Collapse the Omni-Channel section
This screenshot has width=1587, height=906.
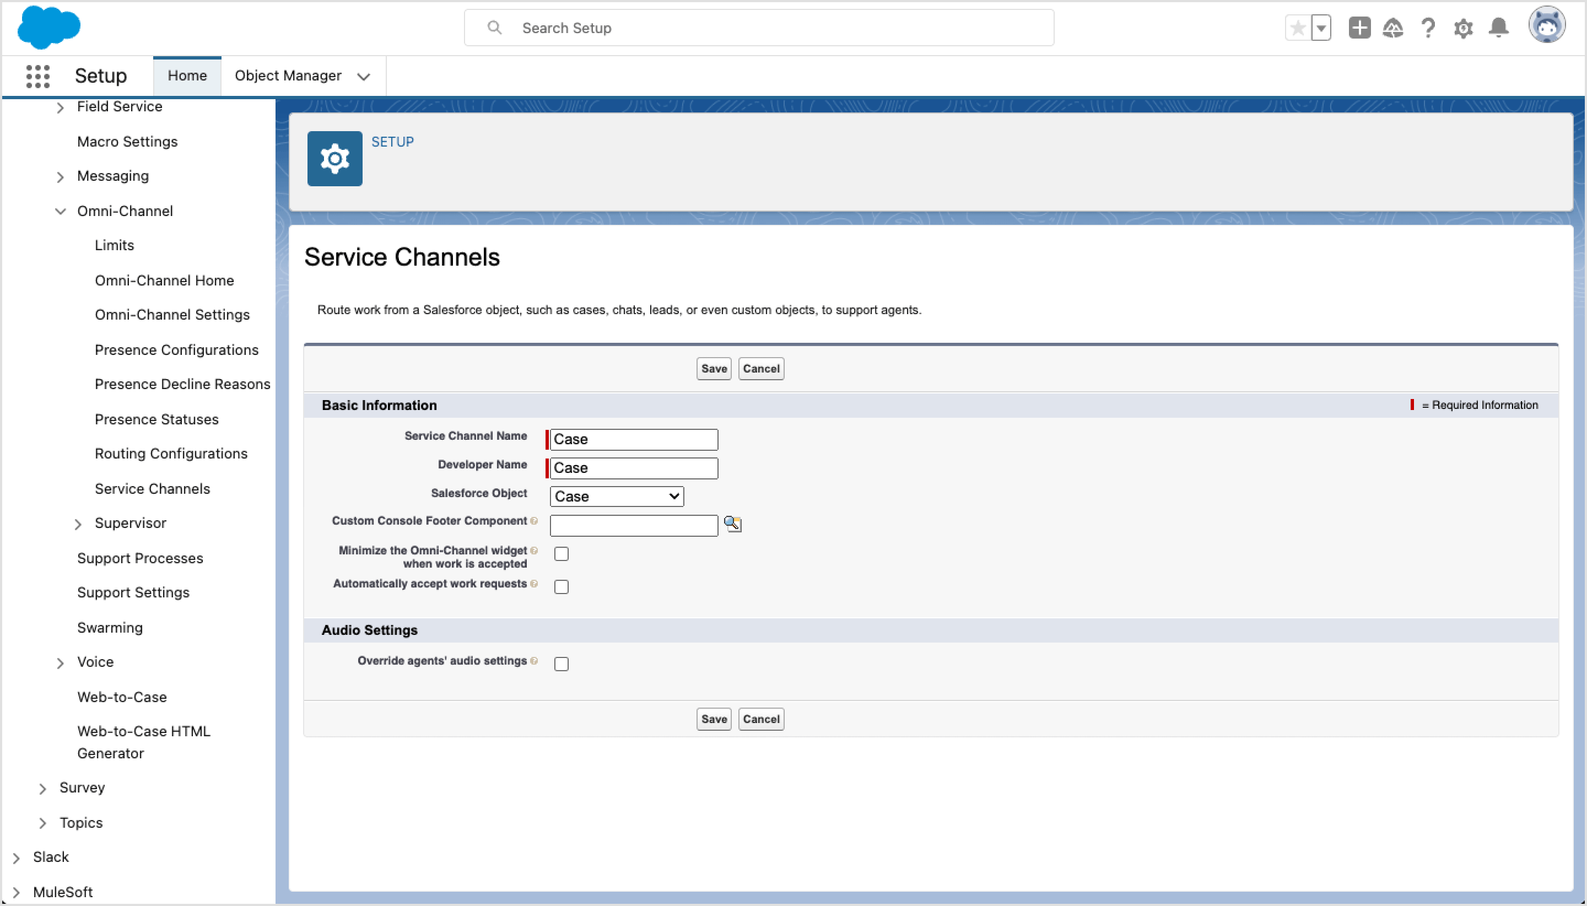coord(61,211)
